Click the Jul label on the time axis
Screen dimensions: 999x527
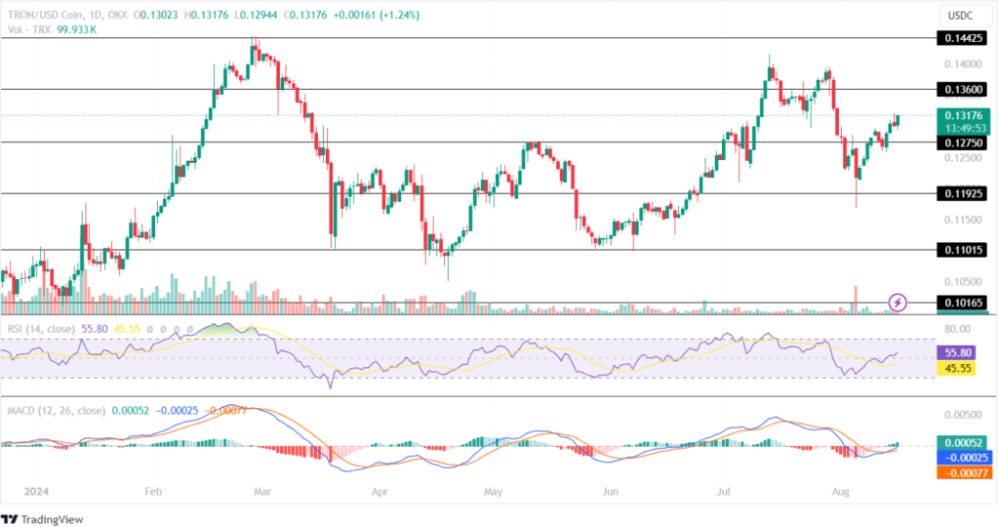point(723,491)
